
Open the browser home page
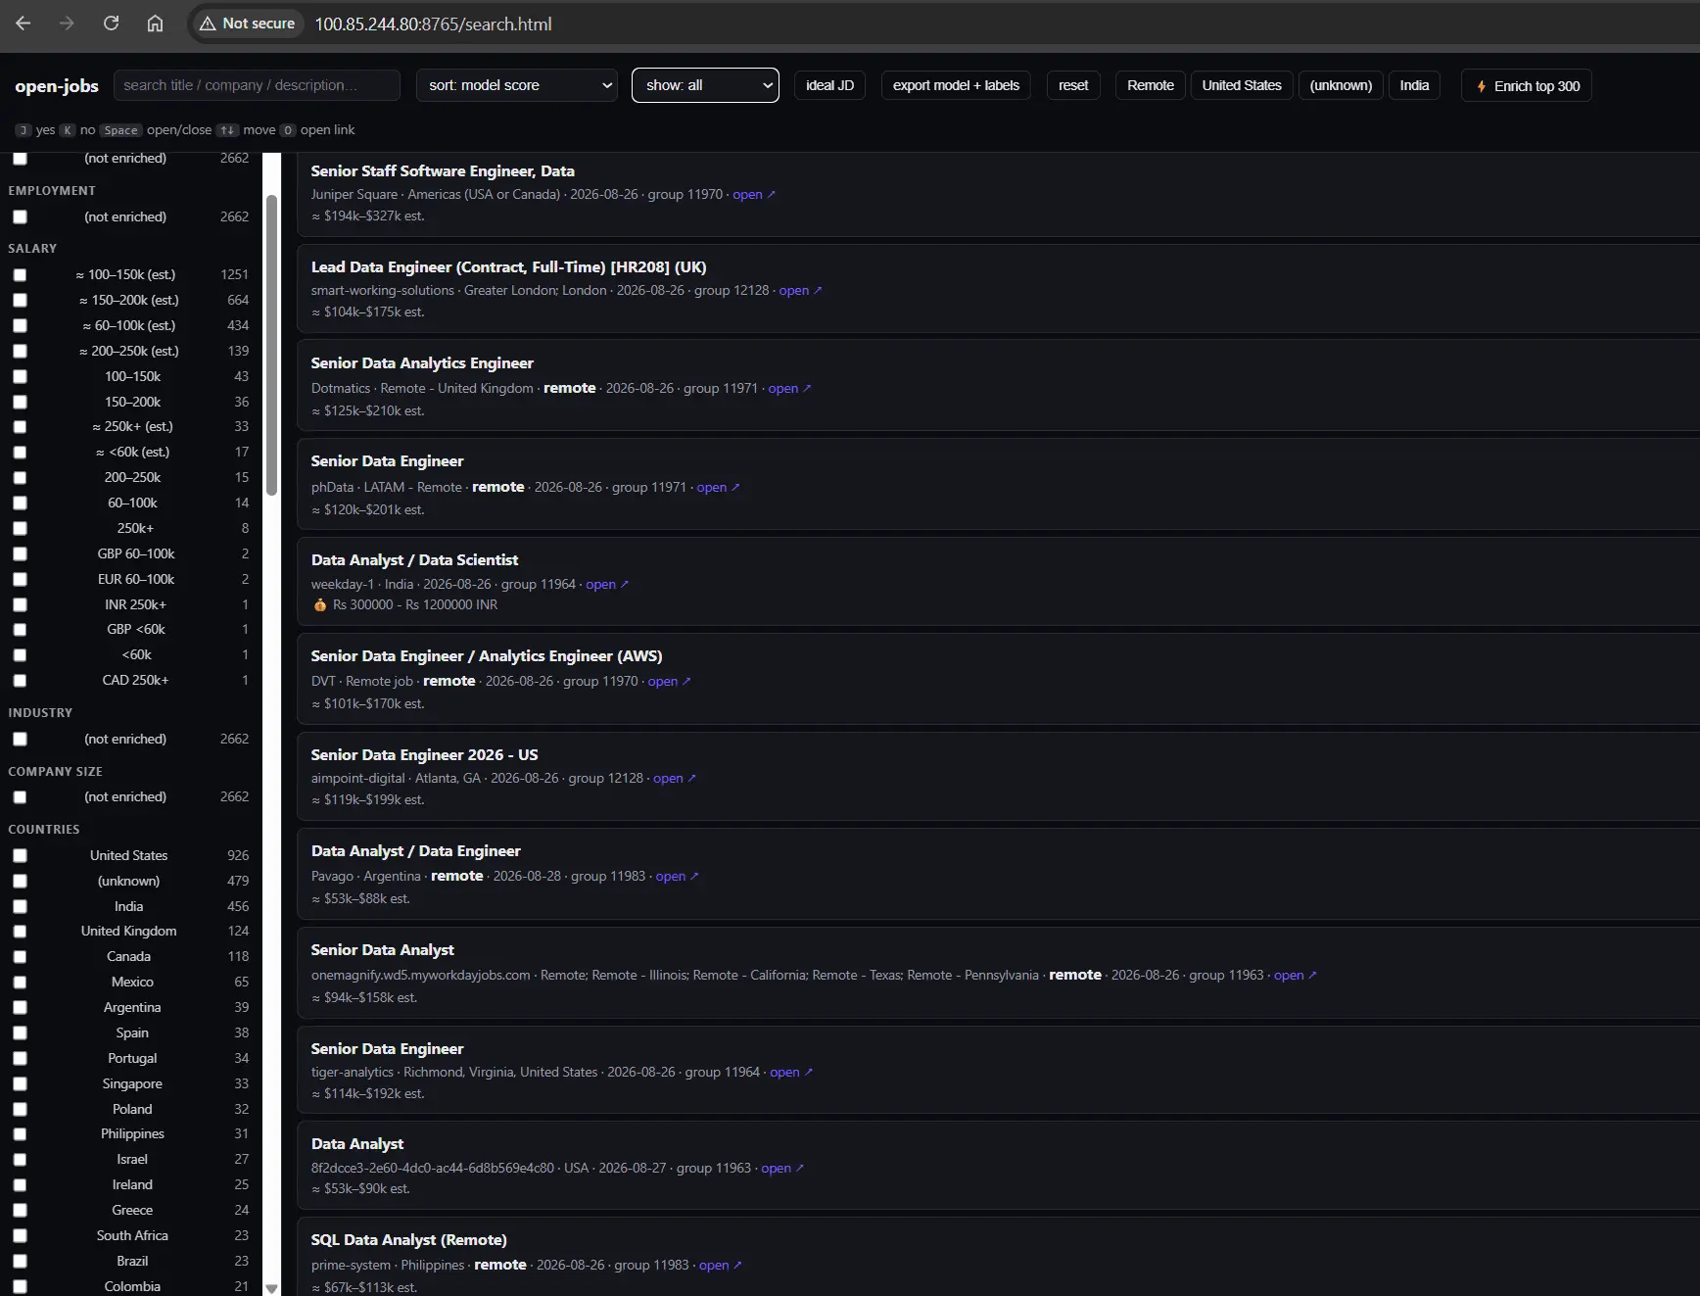pyautogui.click(x=155, y=24)
